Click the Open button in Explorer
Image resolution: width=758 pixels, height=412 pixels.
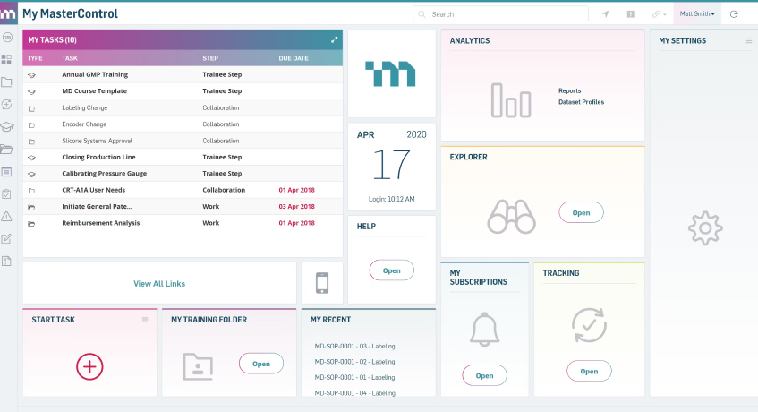coord(581,212)
